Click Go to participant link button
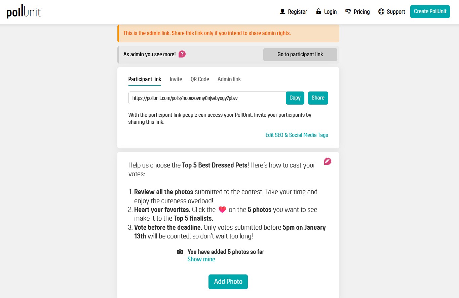This screenshot has height=298, width=459. point(300,54)
